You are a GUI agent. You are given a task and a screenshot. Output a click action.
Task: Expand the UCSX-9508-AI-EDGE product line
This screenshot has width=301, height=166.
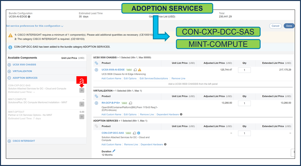coord(96,70)
